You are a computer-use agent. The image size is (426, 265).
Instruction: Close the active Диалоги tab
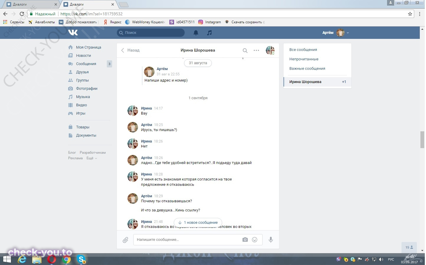pos(113,4)
